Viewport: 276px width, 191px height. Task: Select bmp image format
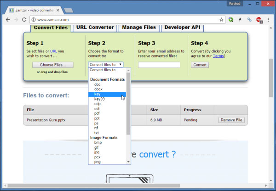(x=107, y=142)
